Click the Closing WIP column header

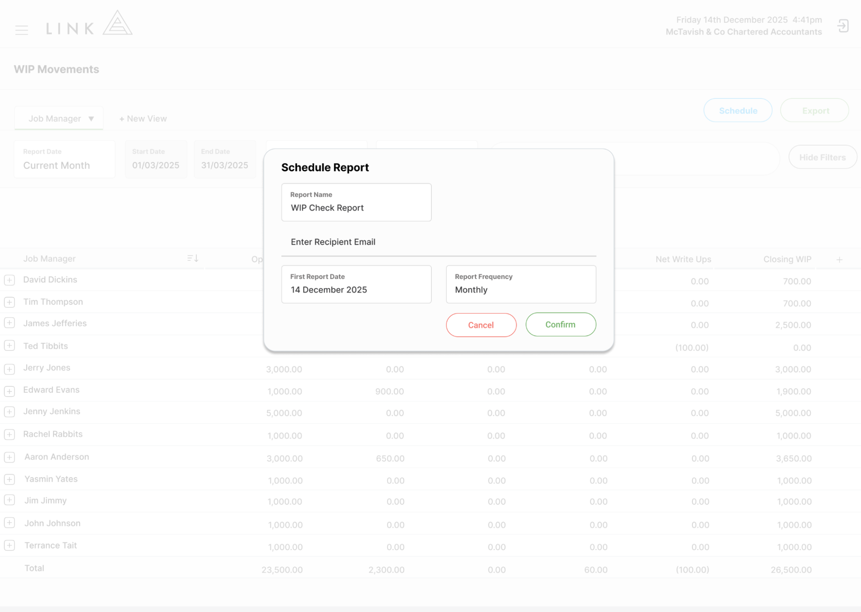[787, 259]
